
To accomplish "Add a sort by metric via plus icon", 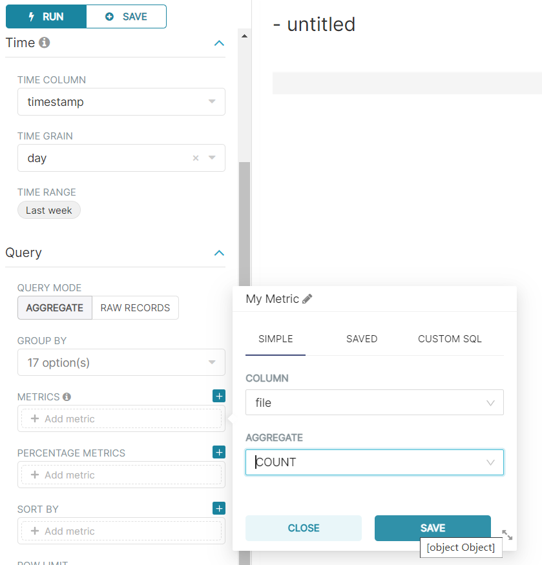I will click(x=219, y=508).
